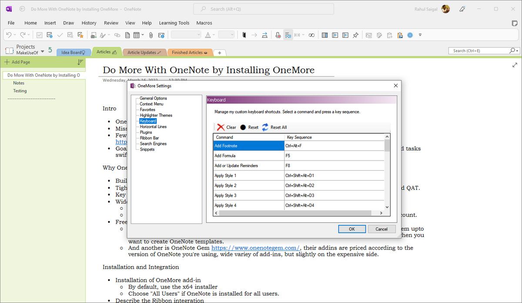Click the Clear shortcut icon
Screen dimensions: 522x303
(221, 127)
